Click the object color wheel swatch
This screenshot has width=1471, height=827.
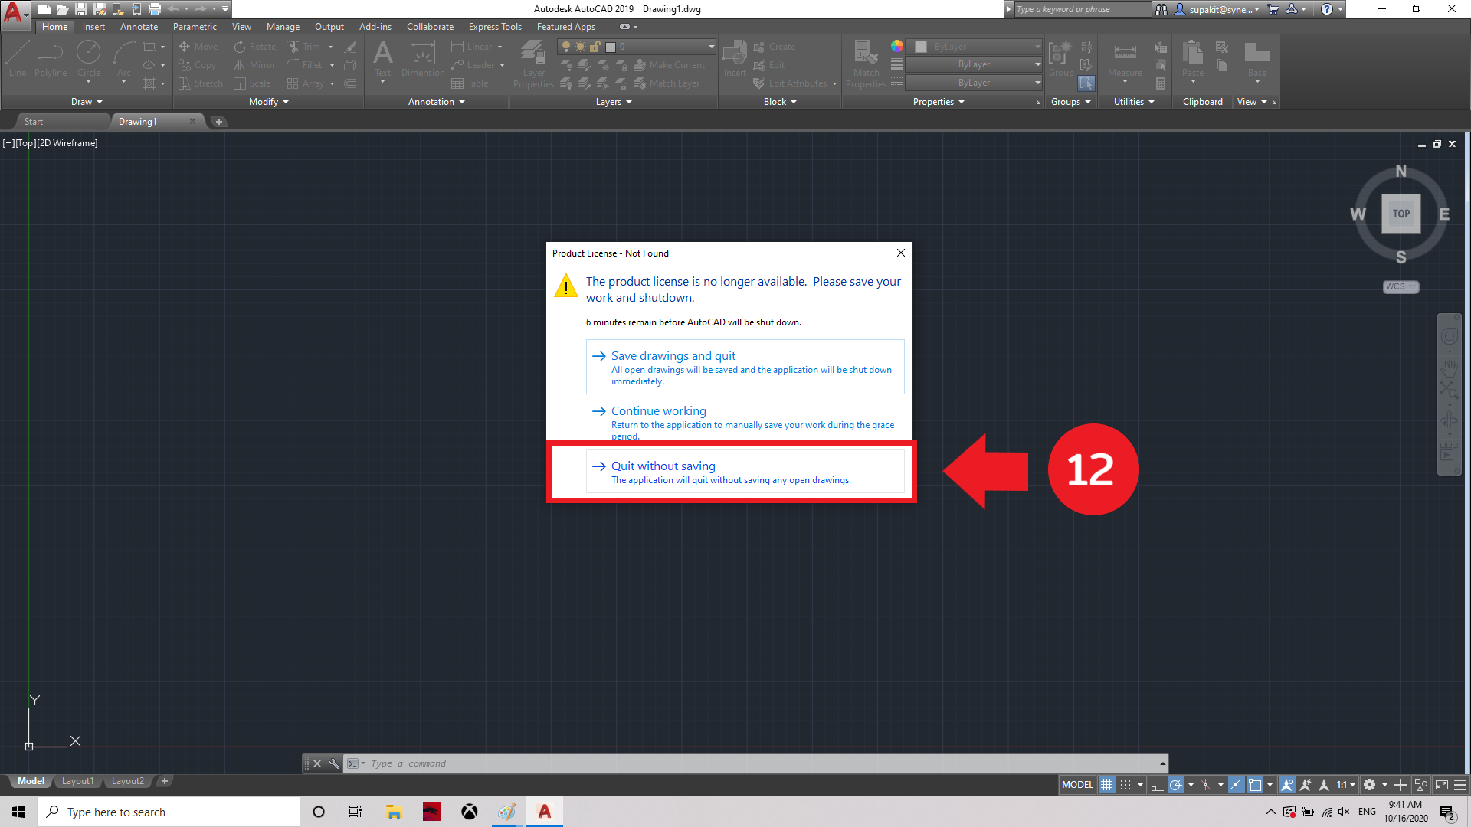point(897,47)
